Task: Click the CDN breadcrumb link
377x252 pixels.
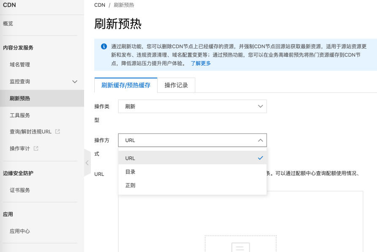Action: (x=99, y=5)
